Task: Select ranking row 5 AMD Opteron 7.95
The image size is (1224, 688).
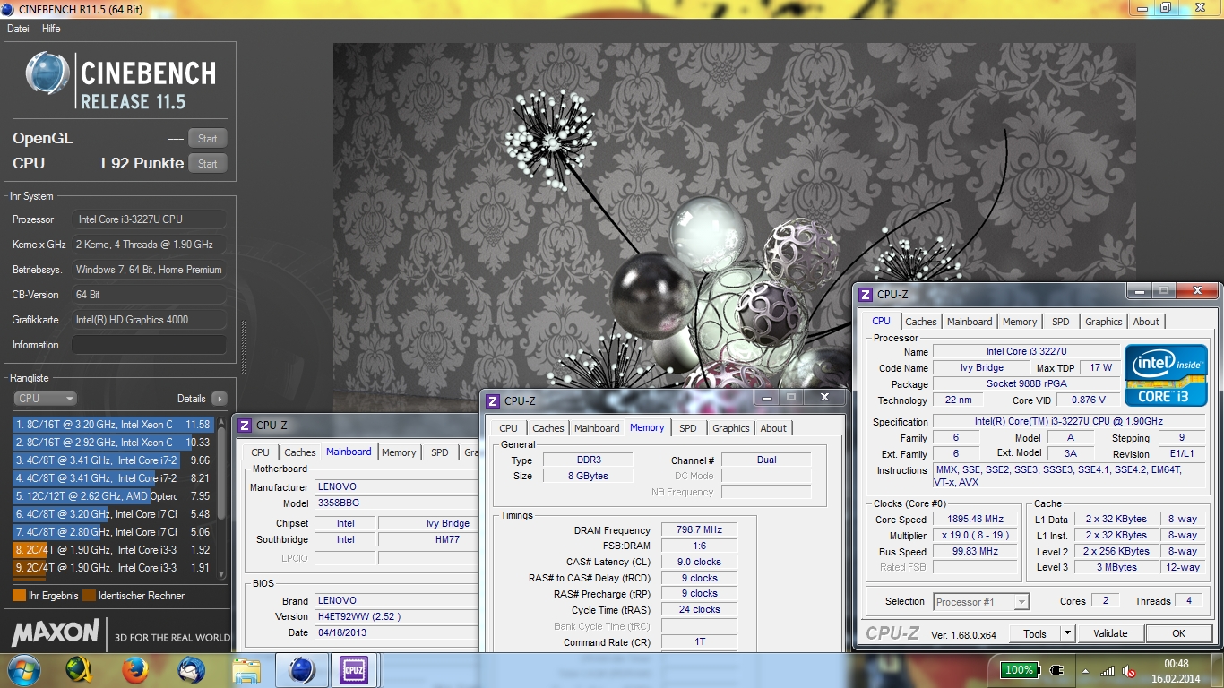Action: pos(113,496)
